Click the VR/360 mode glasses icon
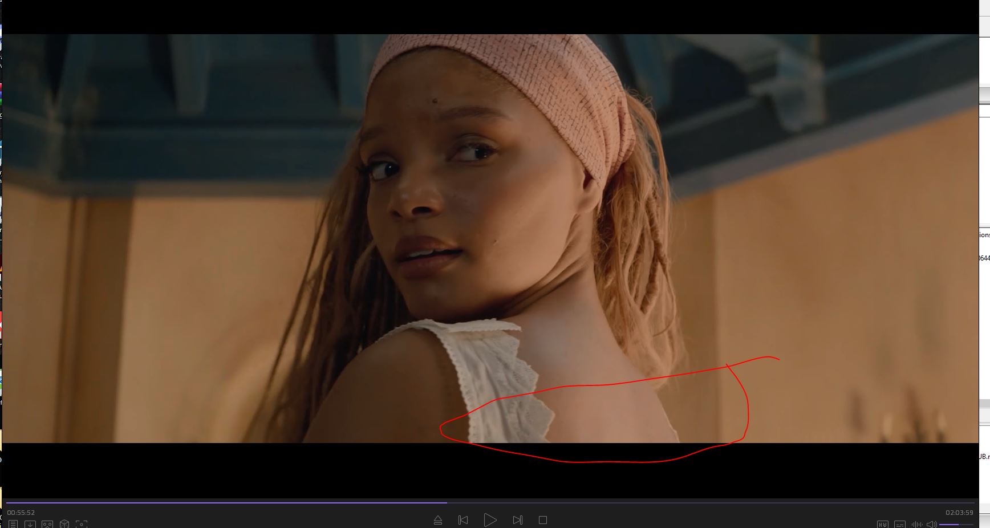The image size is (990, 528). pyautogui.click(x=47, y=524)
